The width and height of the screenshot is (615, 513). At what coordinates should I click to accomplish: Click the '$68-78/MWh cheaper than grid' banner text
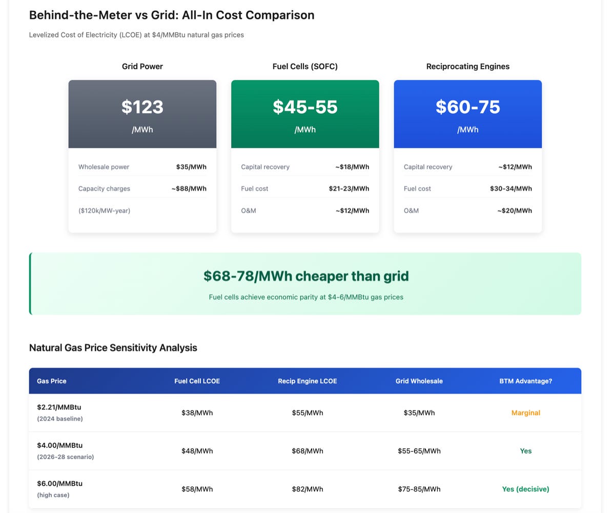click(x=306, y=276)
